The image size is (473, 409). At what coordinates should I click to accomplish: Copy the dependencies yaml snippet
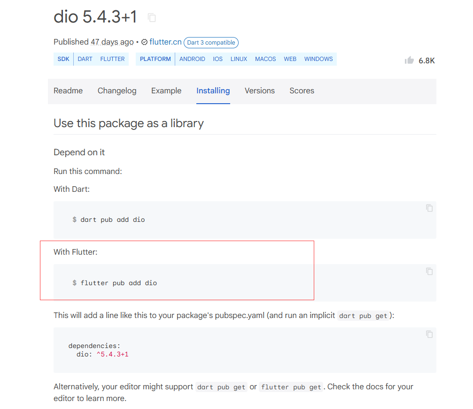click(x=429, y=334)
